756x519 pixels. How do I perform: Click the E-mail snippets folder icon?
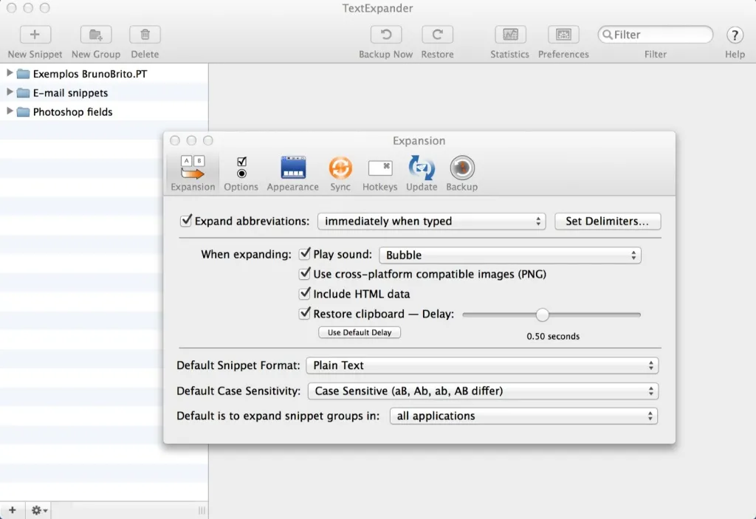click(23, 92)
